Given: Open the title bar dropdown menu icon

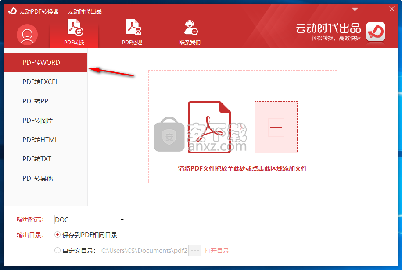Looking at the screenshot, I should (355, 9).
